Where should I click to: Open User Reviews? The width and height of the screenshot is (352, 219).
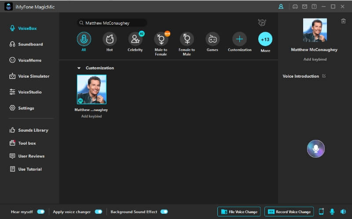click(x=27, y=156)
